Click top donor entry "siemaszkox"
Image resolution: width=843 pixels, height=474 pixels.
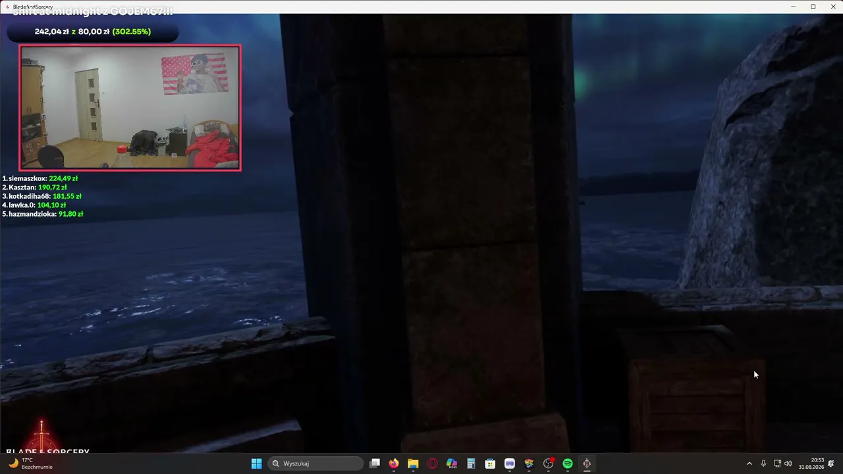(40, 178)
